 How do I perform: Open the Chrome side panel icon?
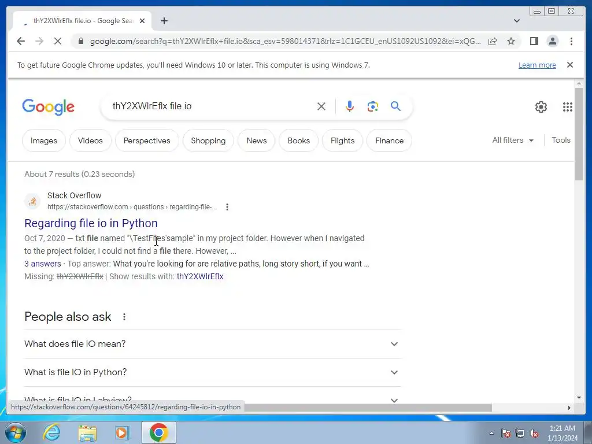click(x=534, y=41)
